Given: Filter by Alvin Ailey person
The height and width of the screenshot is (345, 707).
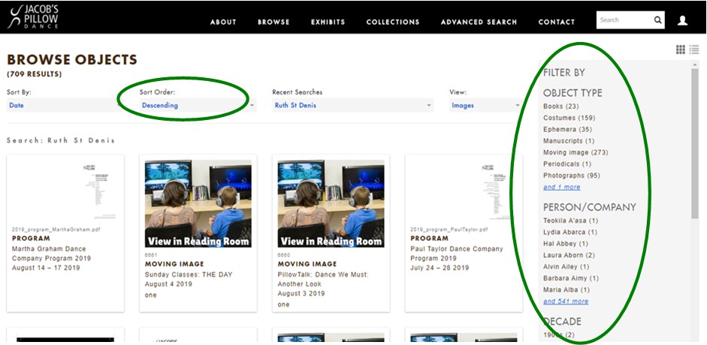Looking at the screenshot, I should [x=566, y=267].
